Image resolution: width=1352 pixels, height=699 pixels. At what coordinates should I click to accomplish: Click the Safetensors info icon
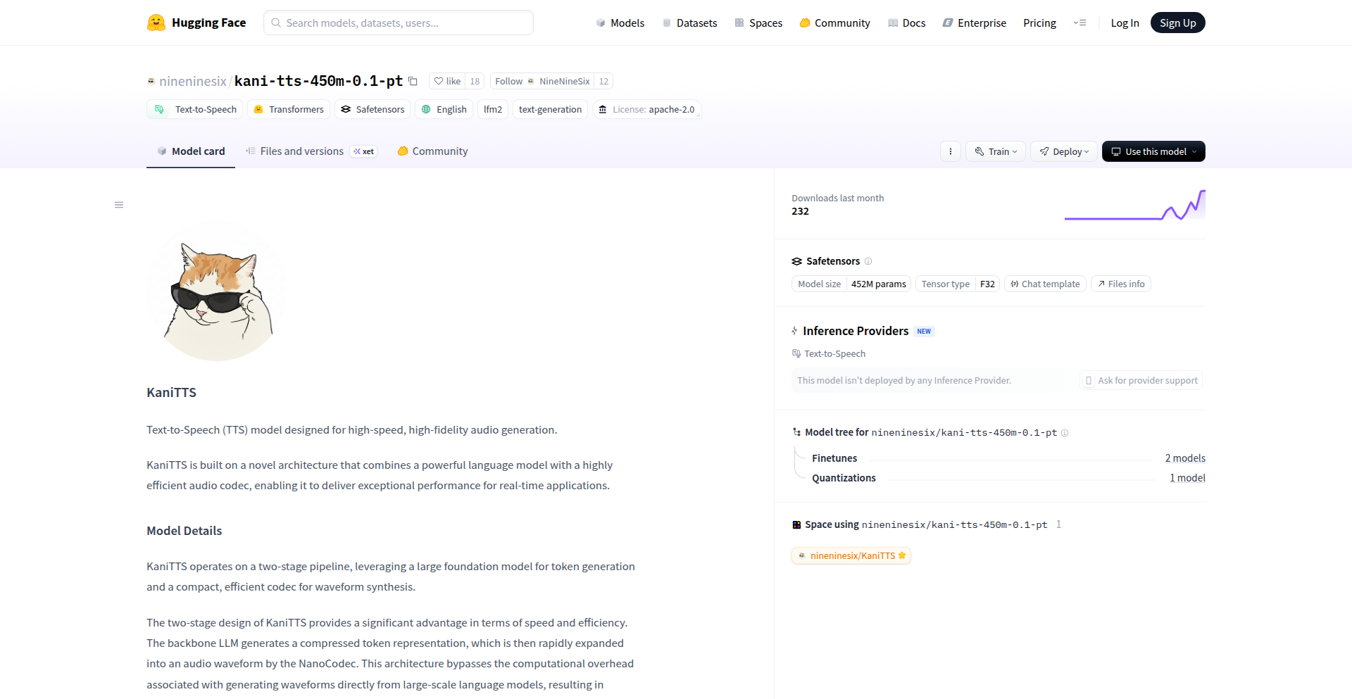[868, 261]
